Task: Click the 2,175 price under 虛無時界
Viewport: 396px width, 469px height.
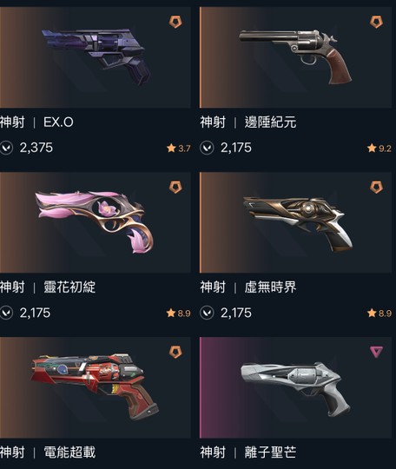Action: [236, 313]
